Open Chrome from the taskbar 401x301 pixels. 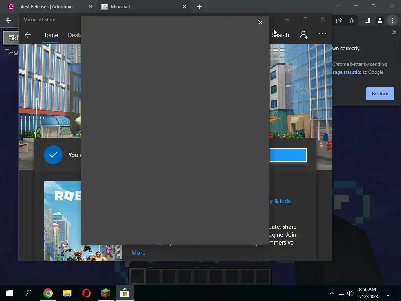48,293
